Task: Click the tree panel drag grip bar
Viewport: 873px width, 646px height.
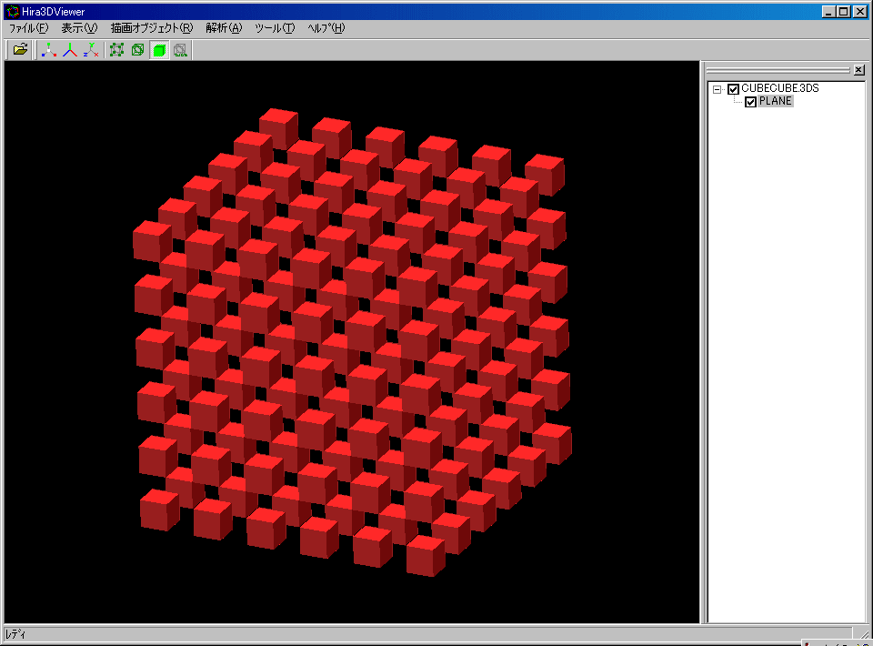Action: (778, 70)
